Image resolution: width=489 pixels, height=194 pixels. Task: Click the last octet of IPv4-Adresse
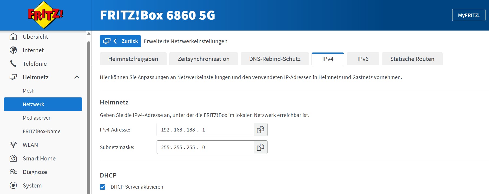point(204,130)
